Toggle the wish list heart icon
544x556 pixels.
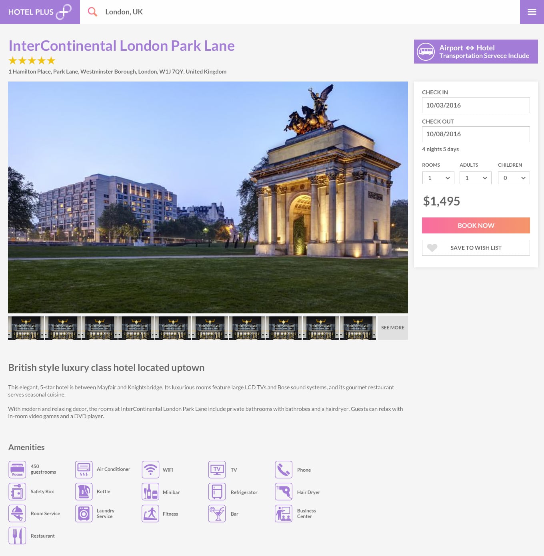tap(432, 248)
